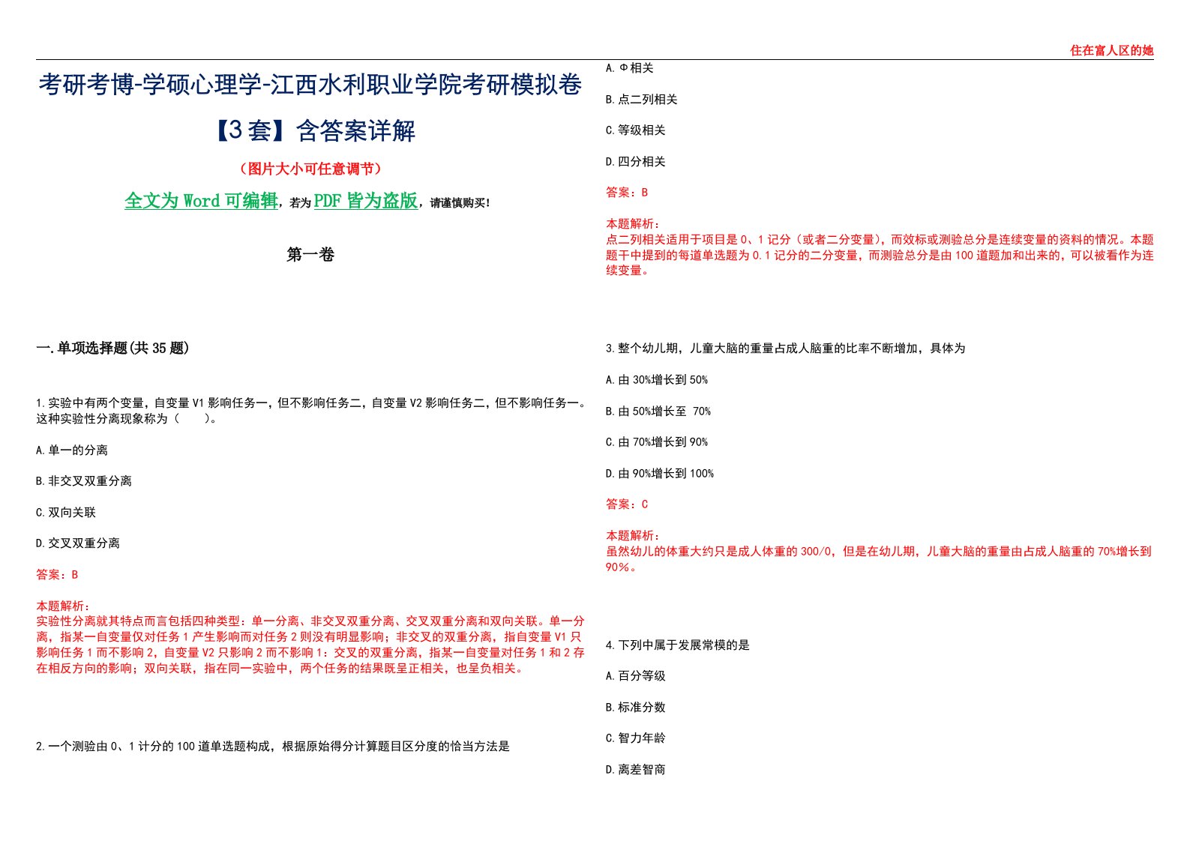Select option A.由 30%增长到 50%

pos(657,380)
